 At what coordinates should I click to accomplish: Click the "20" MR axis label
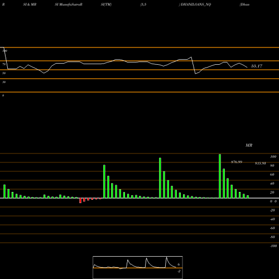[x=272, y=193]
